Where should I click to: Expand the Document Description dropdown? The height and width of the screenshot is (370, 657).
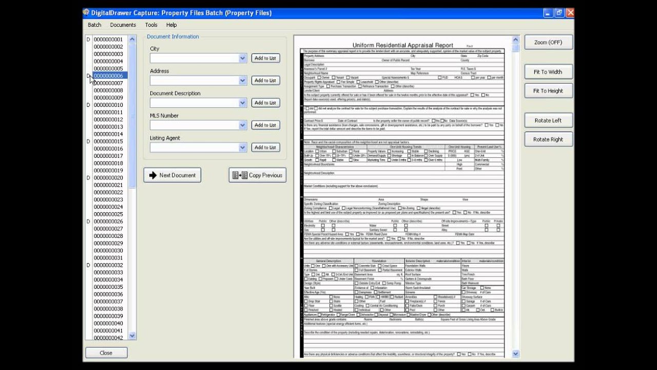click(243, 103)
